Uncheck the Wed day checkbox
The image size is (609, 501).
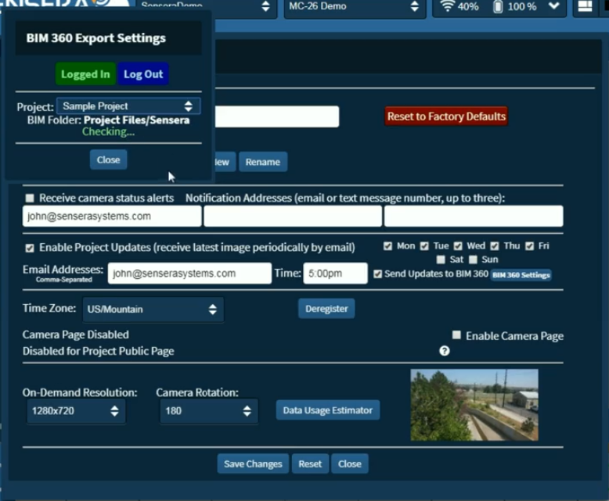458,246
